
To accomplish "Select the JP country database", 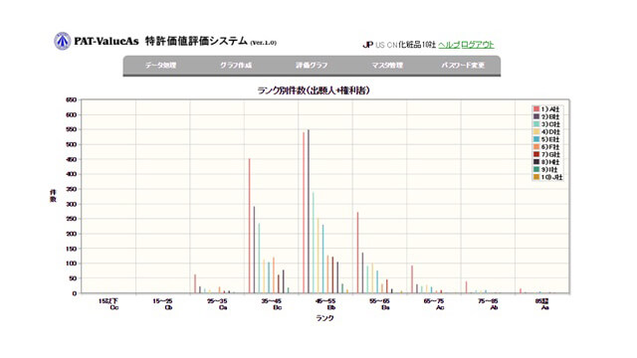I will pos(367,45).
